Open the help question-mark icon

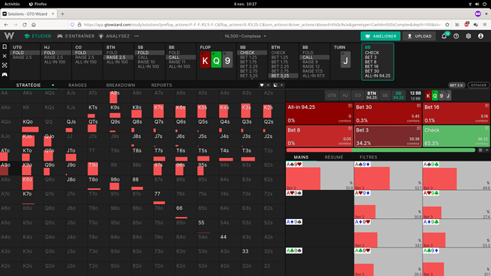456,36
